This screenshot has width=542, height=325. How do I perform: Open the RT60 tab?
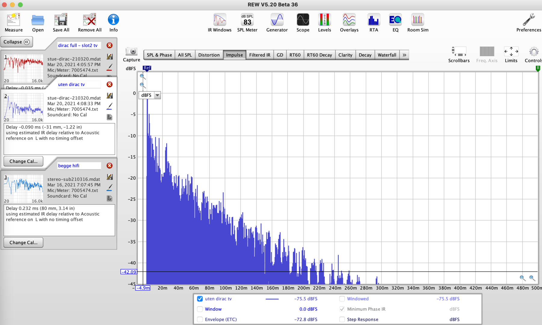click(x=295, y=55)
